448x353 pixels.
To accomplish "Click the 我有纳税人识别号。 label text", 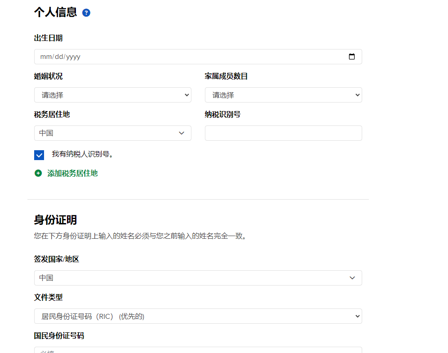I will [x=82, y=154].
